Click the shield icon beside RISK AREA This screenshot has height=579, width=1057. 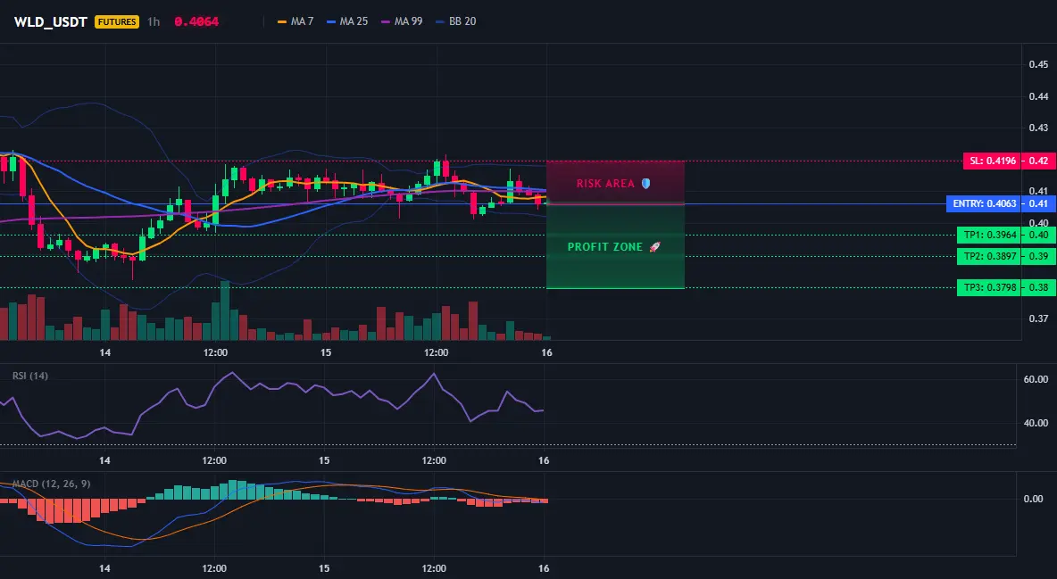645,184
